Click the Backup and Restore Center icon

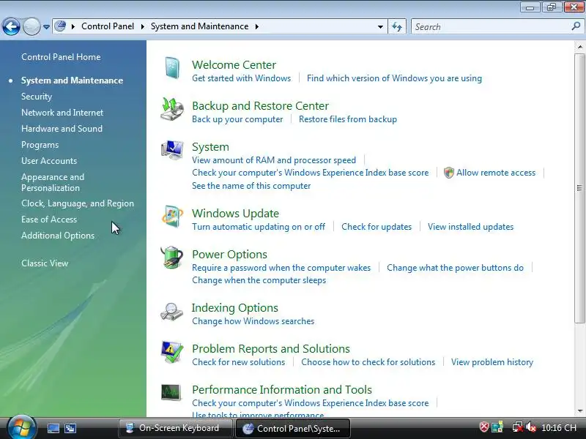[x=172, y=109]
